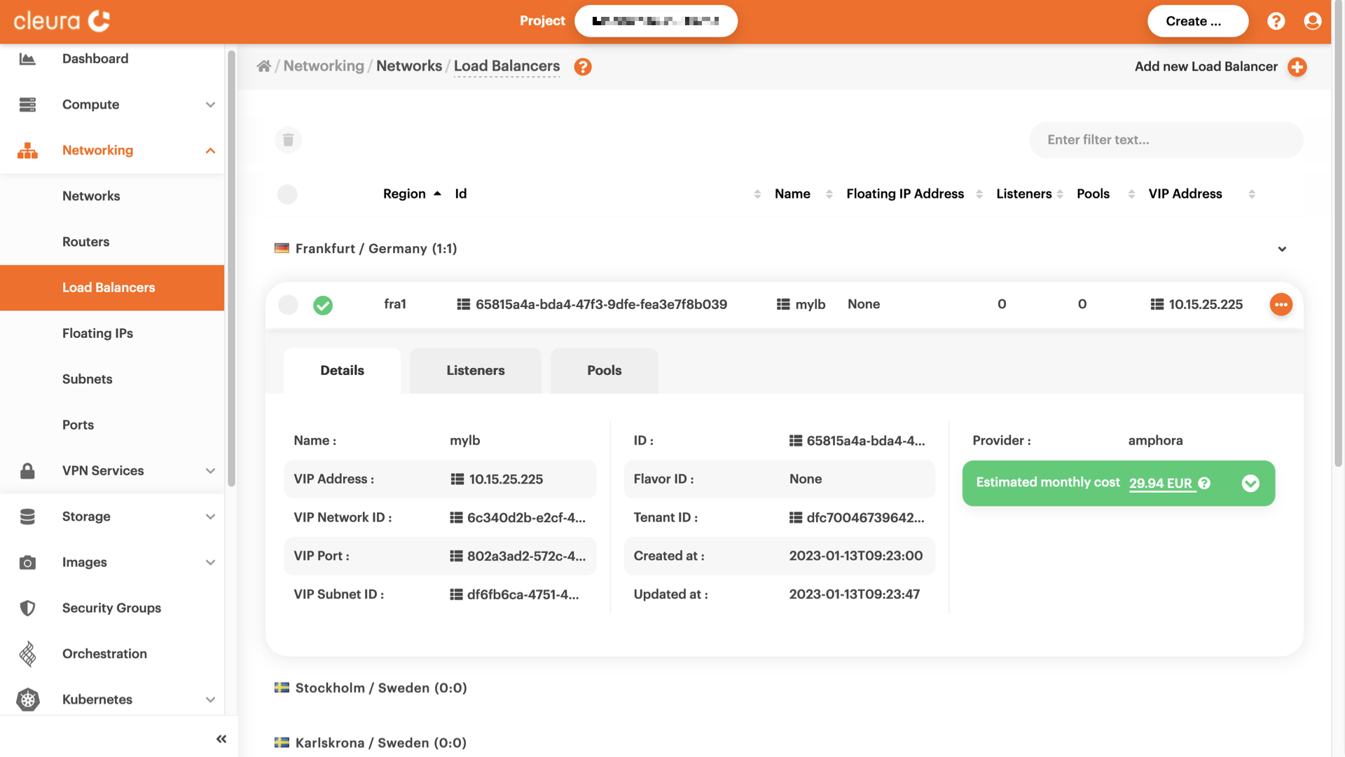The height and width of the screenshot is (757, 1345).
Task: Expand the Estimated monthly cost details chevron
Action: point(1251,483)
